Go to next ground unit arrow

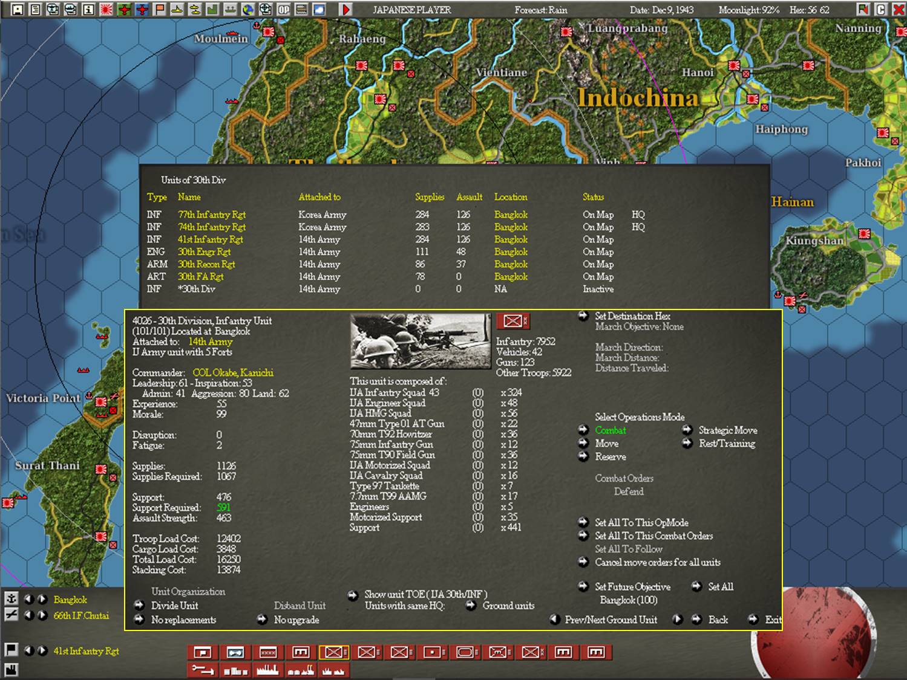click(678, 620)
